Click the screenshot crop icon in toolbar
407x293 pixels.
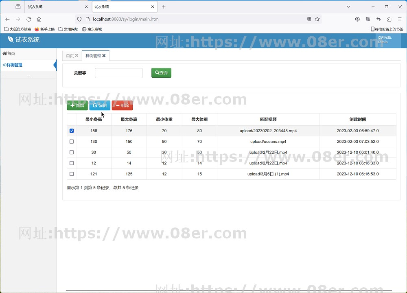368,19
